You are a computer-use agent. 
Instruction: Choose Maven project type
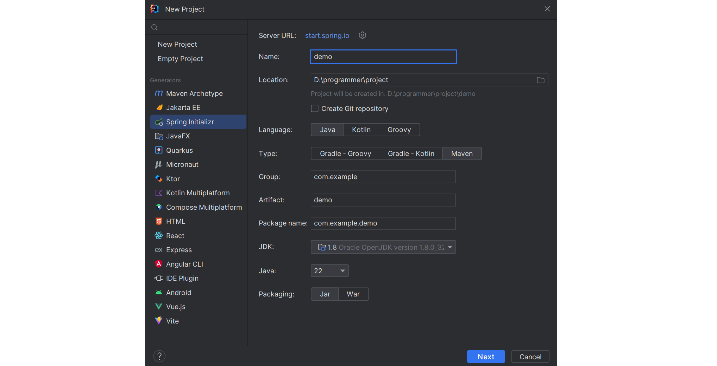(x=462, y=153)
